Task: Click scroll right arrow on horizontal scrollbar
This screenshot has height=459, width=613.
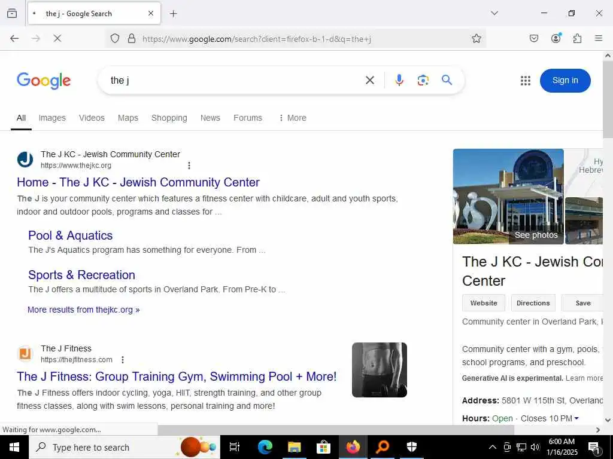Action: coord(598,430)
